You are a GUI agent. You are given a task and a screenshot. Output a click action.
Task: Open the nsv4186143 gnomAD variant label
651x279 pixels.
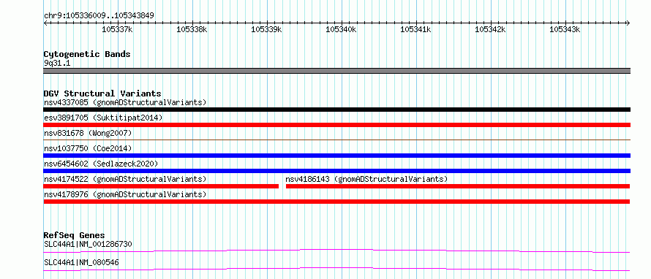point(366,179)
